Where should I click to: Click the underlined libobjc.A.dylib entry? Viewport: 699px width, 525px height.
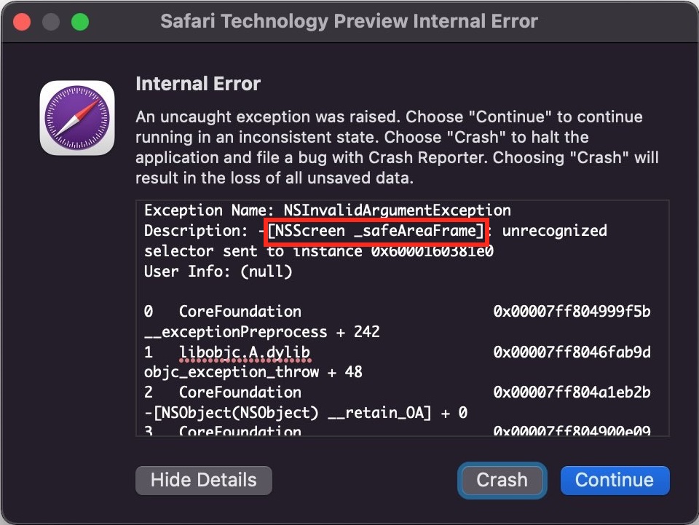point(244,352)
